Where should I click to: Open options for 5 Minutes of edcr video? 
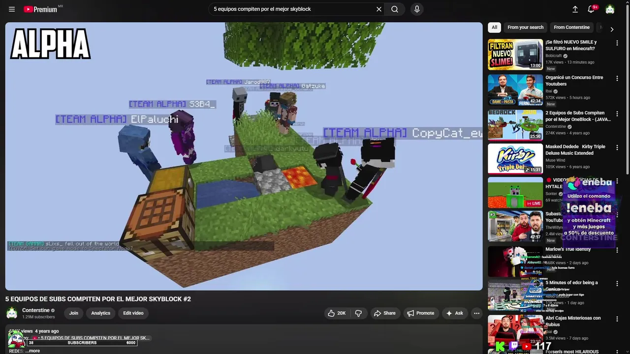pyautogui.click(x=617, y=284)
